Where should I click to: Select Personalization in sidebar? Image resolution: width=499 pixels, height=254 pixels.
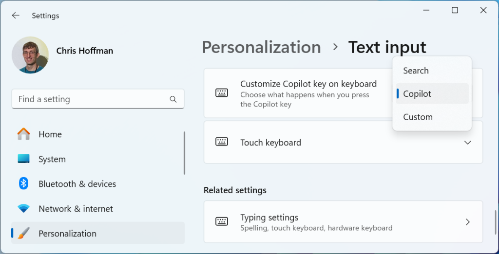click(x=97, y=234)
